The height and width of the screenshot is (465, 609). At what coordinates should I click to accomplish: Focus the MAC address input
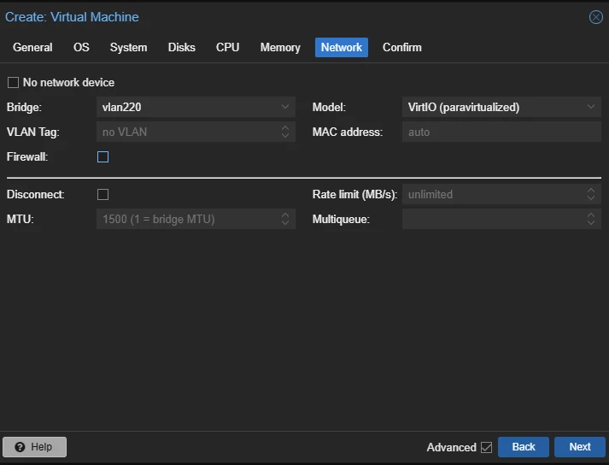pos(501,132)
